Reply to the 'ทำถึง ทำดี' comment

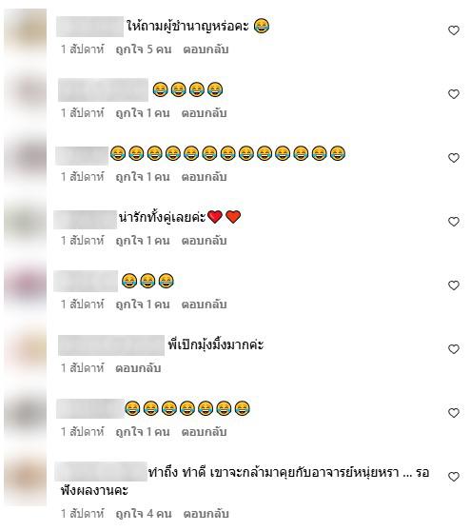click(206, 514)
